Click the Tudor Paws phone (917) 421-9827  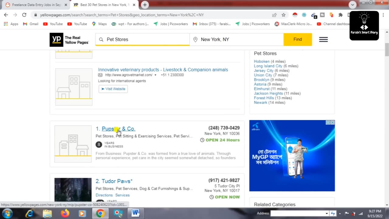coord(224,180)
